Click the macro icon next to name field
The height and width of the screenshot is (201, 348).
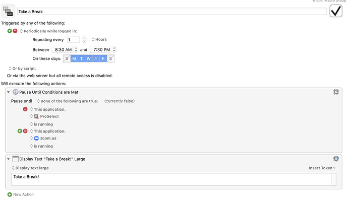click(x=8, y=11)
